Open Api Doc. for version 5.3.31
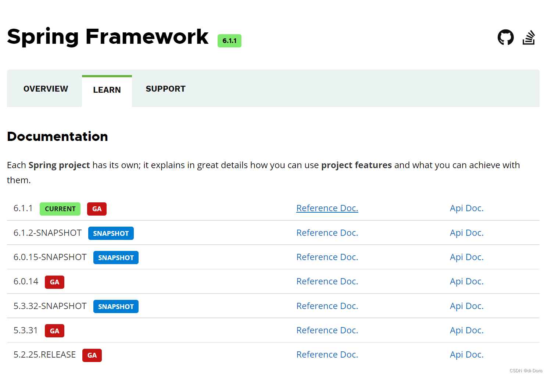548x376 pixels. 466,330
